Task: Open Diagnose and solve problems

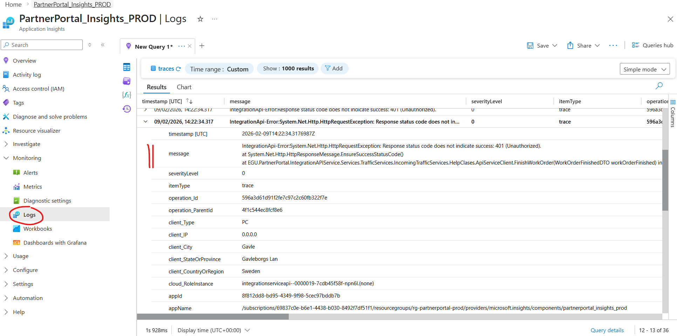Action: pos(50,117)
